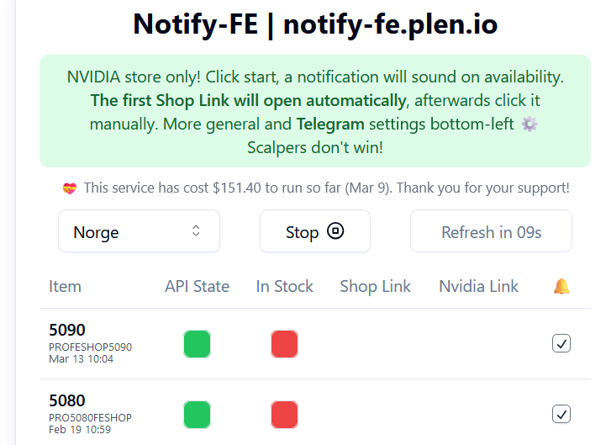This screenshot has width=606, height=445.
Task: Click the Item column header
Action: click(65, 287)
